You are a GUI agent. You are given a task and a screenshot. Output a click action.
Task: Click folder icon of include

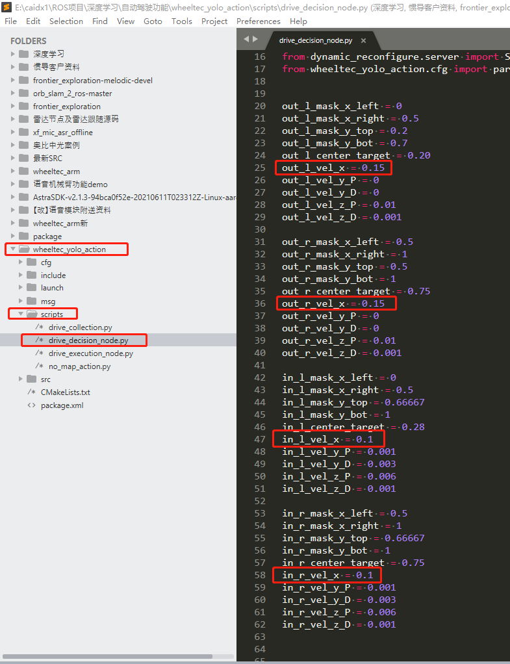click(31, 275)
